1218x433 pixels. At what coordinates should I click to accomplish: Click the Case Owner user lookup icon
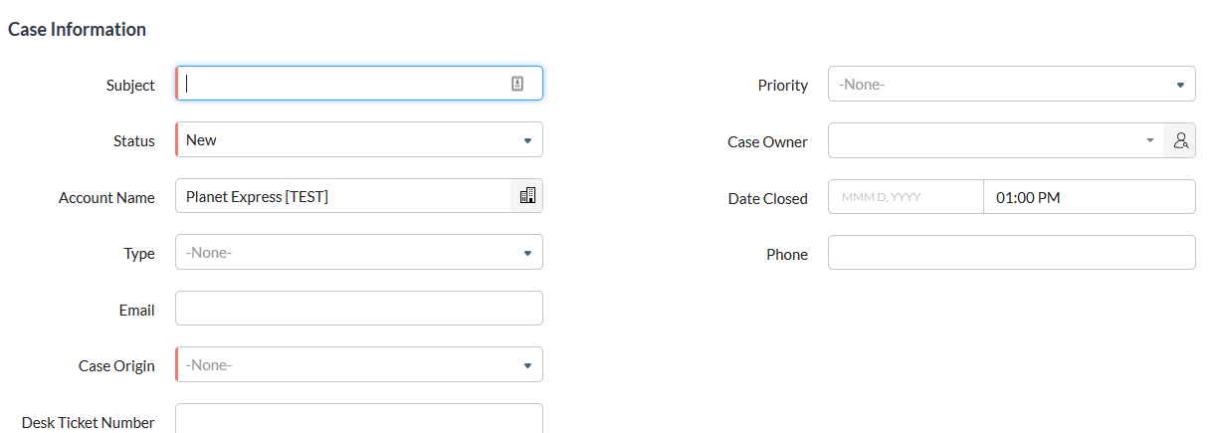click(x=1180, y=140)
